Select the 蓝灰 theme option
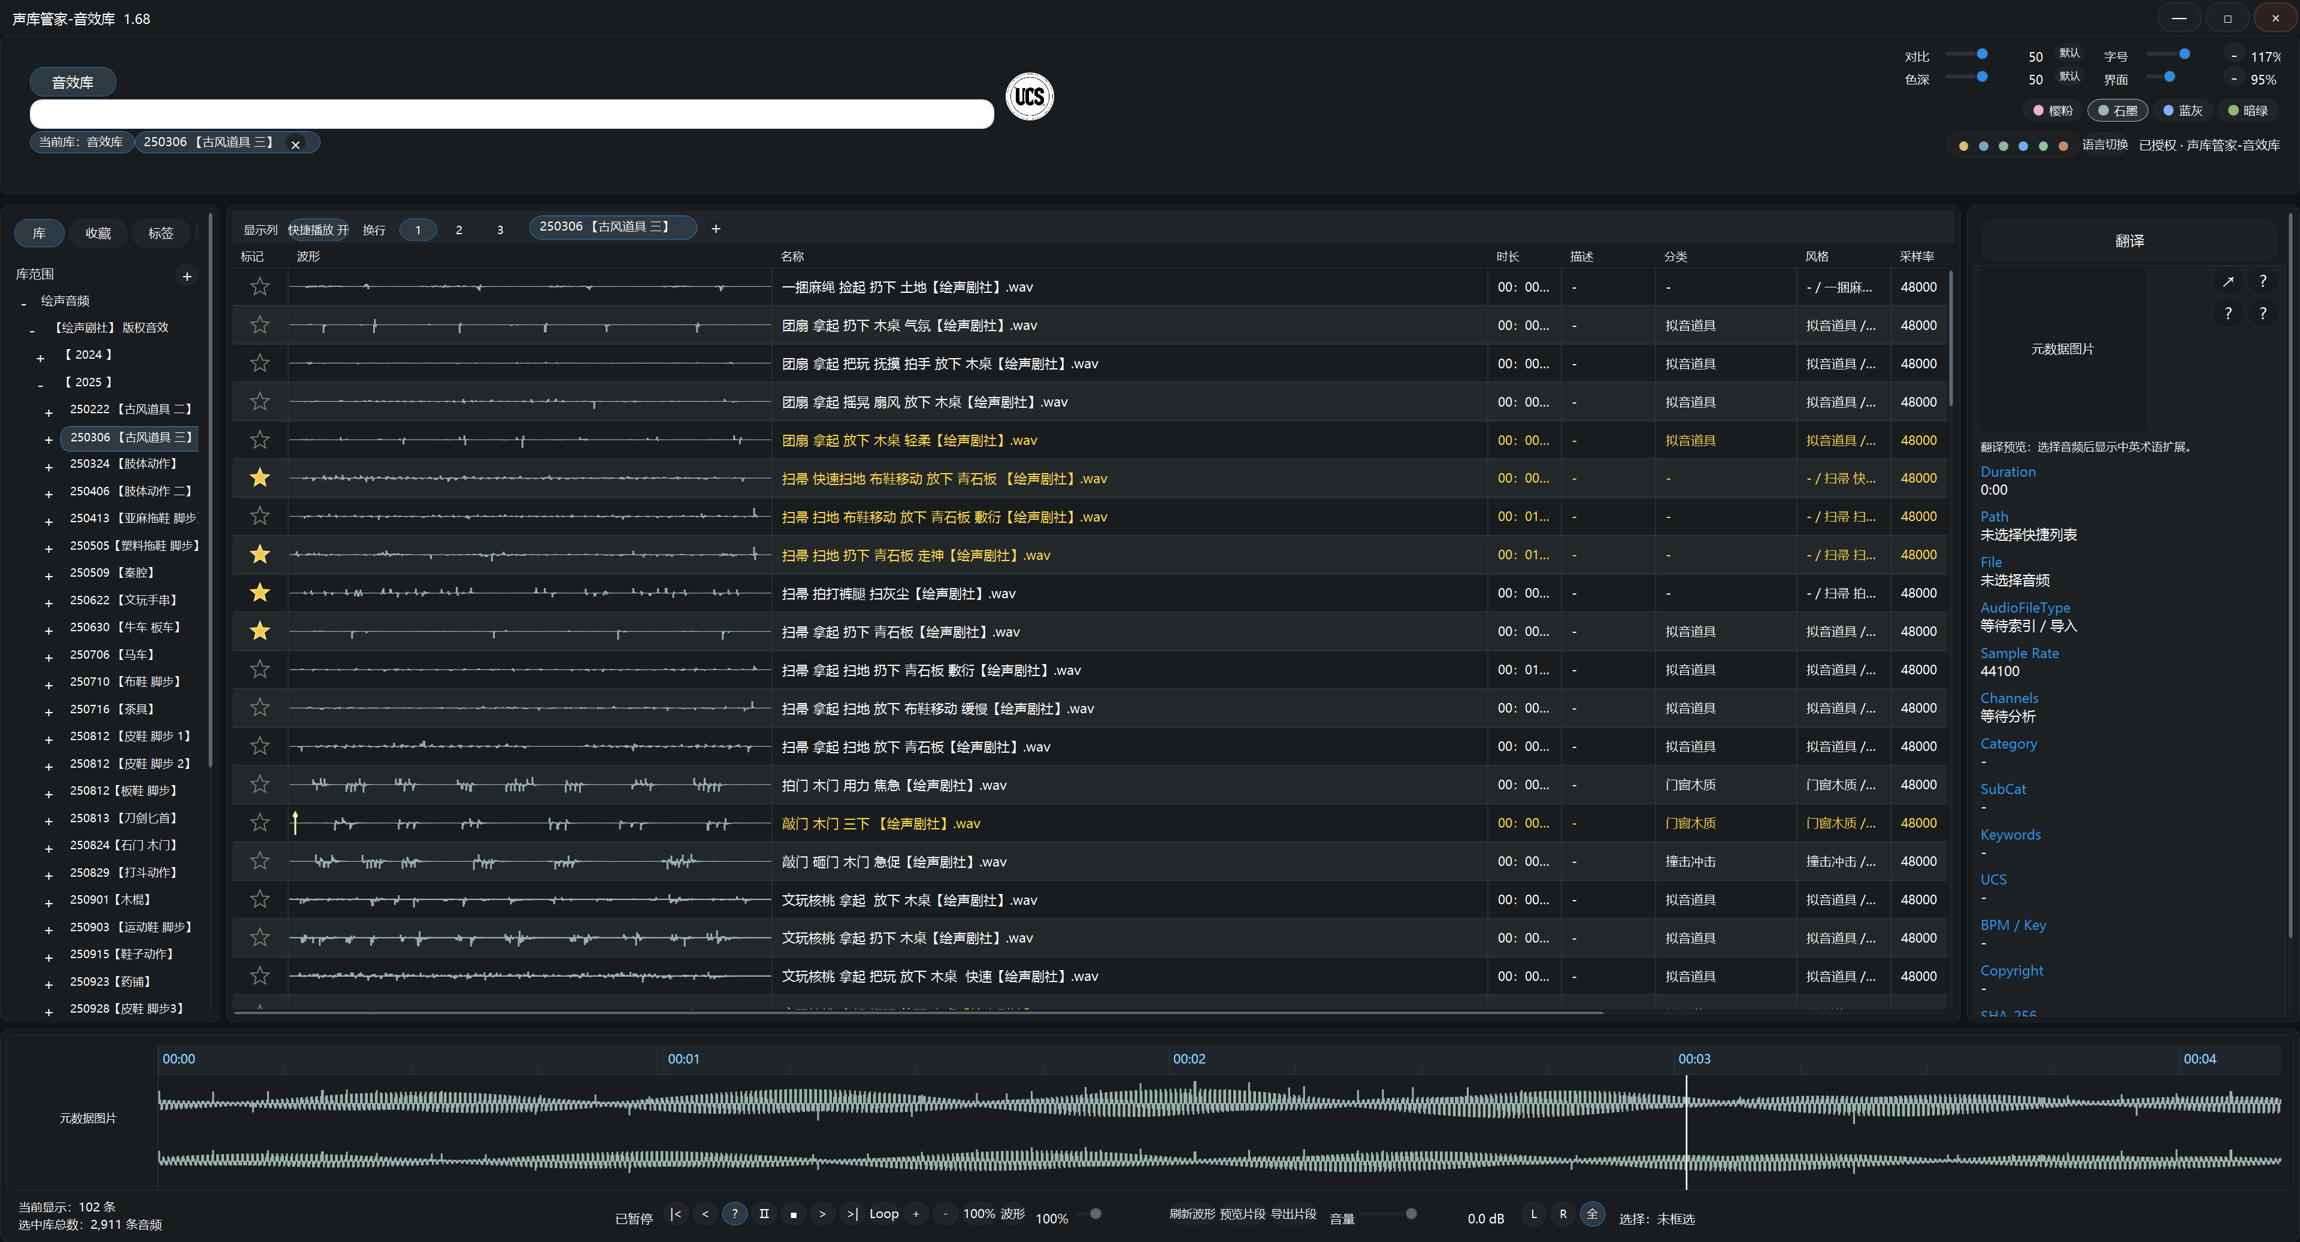The width and height of the screenshot is (2300, 1242). click(x=2183, y=111)
